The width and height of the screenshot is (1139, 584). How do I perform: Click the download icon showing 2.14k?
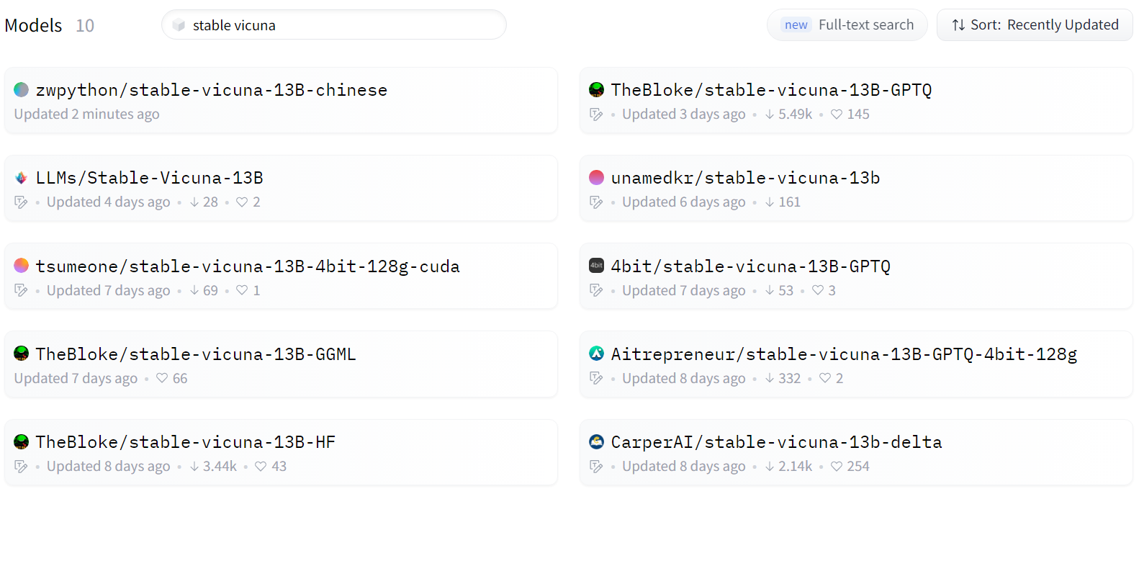[770, 467]
